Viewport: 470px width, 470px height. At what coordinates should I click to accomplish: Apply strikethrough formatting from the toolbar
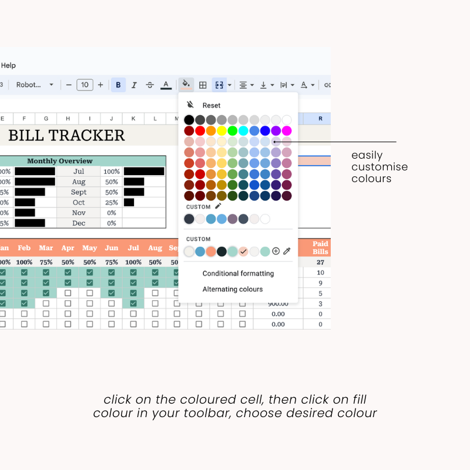coord(149,85)
